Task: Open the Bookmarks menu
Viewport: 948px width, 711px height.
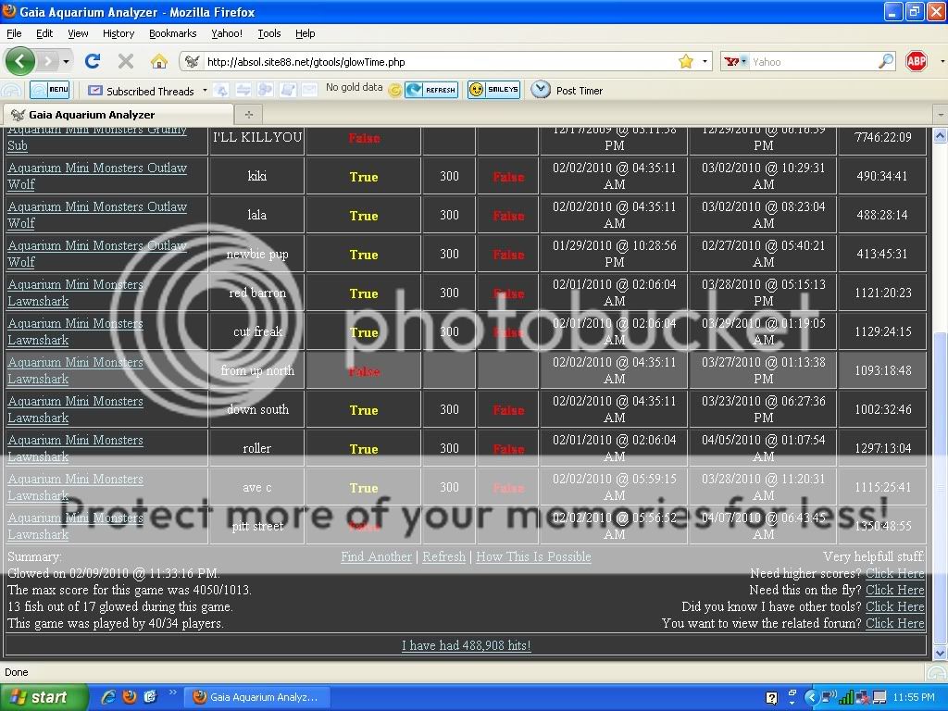Action: 172,33
